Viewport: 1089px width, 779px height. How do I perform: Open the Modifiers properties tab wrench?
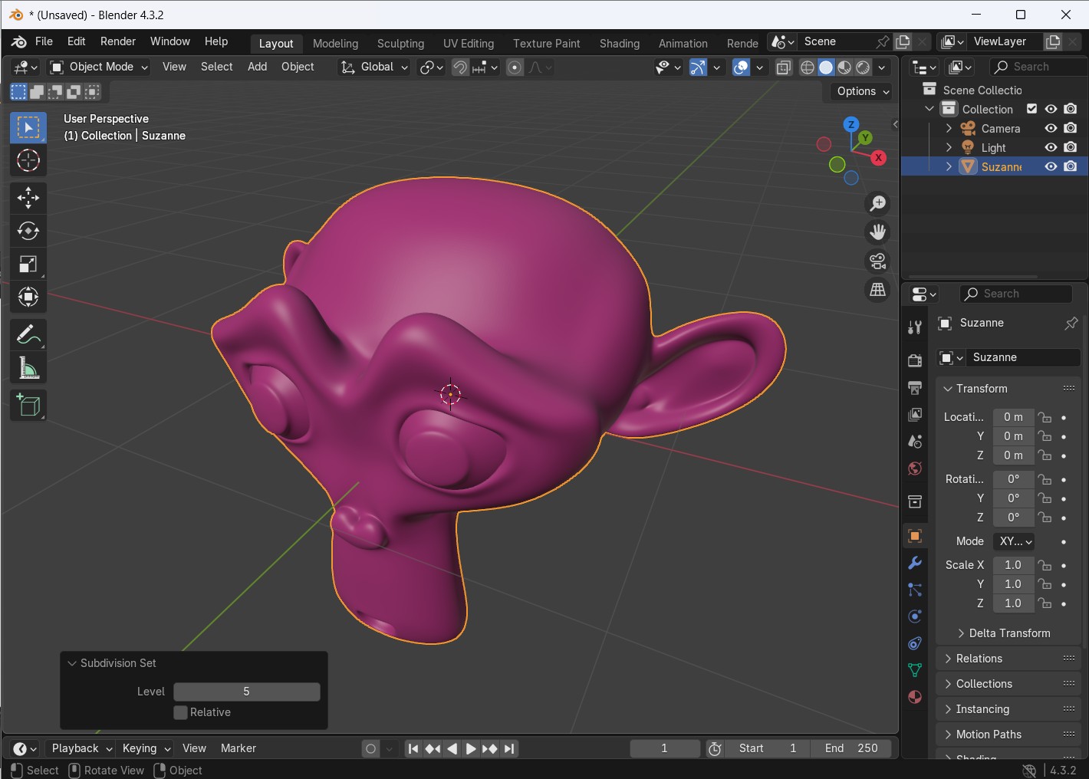click(915, 563)
